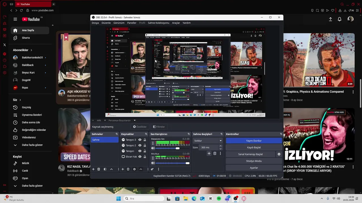Add a new scene in Sahneler panel
This screenshot has height=203, width=362.
tap(93, 169)
